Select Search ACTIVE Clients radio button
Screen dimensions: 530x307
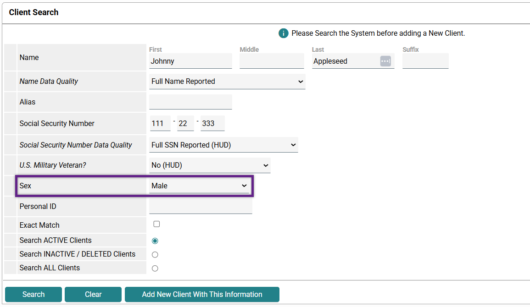(155, 241)
